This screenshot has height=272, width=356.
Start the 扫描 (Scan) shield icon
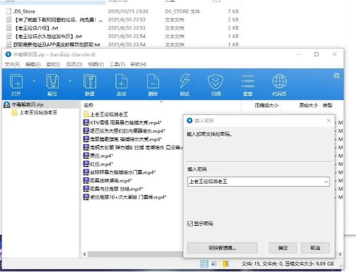coord(215,82)
